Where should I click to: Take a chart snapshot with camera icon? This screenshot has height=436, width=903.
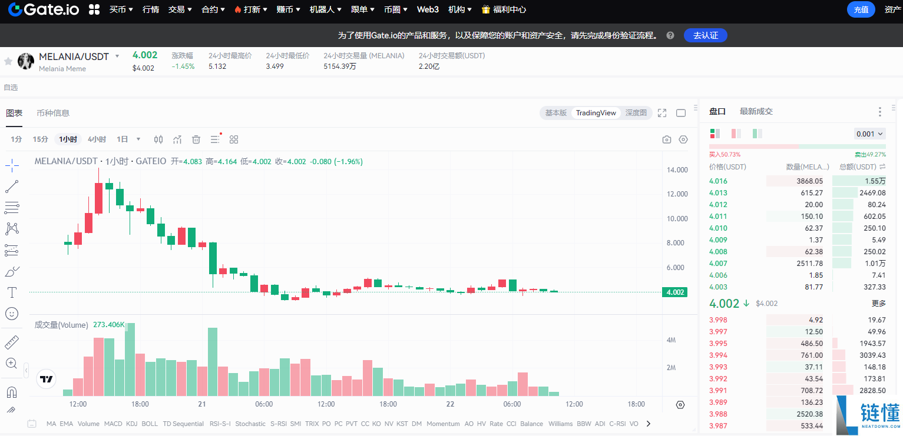[667, 139]
